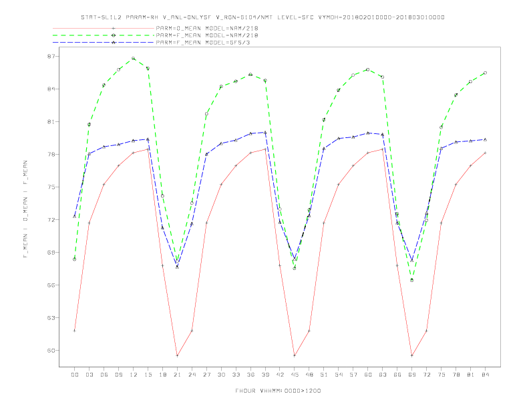Click green NAM peak data point at hour 60
The height and width of the screenshot is (408, 529).
368,70
